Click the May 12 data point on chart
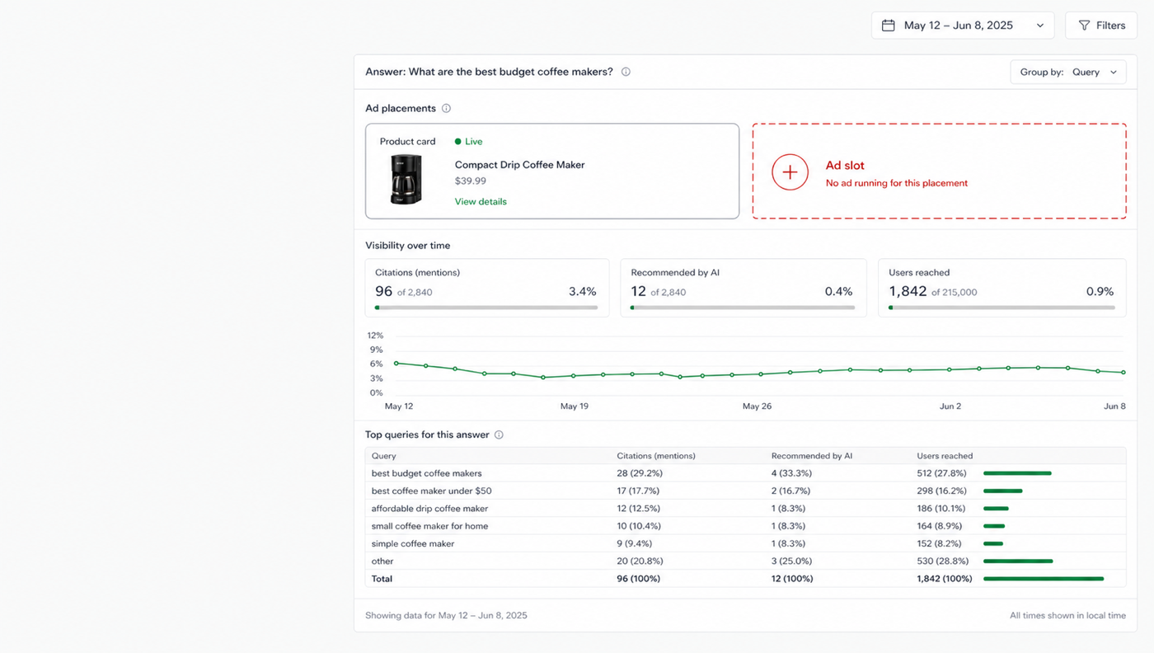The height and width of the screenshot is (653, 1154). (396, 363)
